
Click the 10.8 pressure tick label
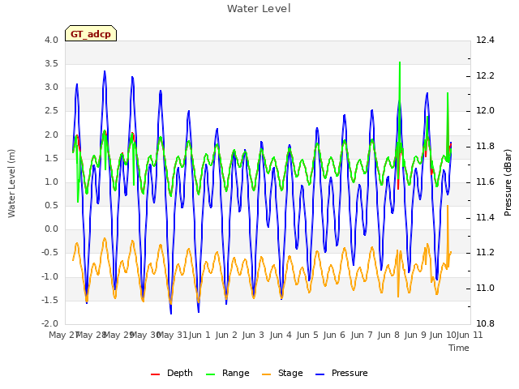(485, 323)
